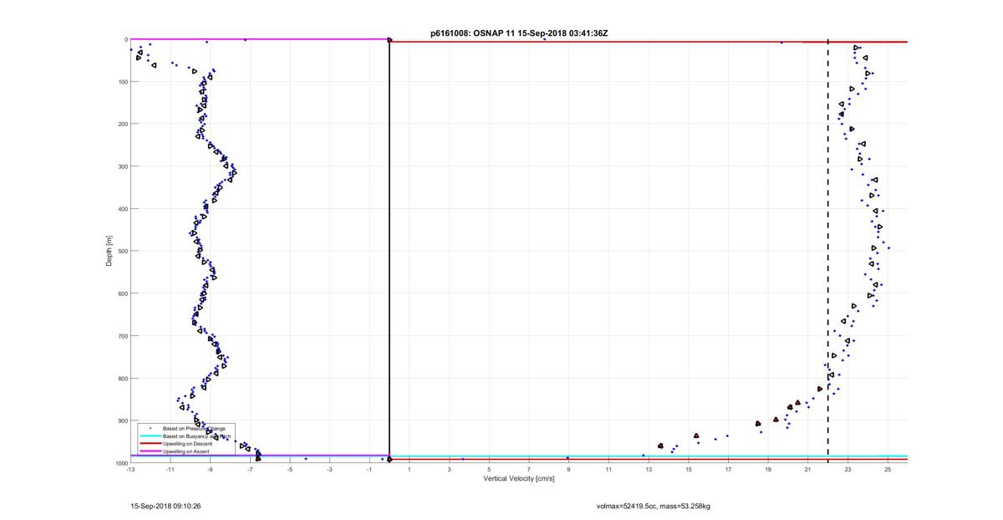Click the velocity axis tick label '19'
1003x520 pixels.
point(768,470)
